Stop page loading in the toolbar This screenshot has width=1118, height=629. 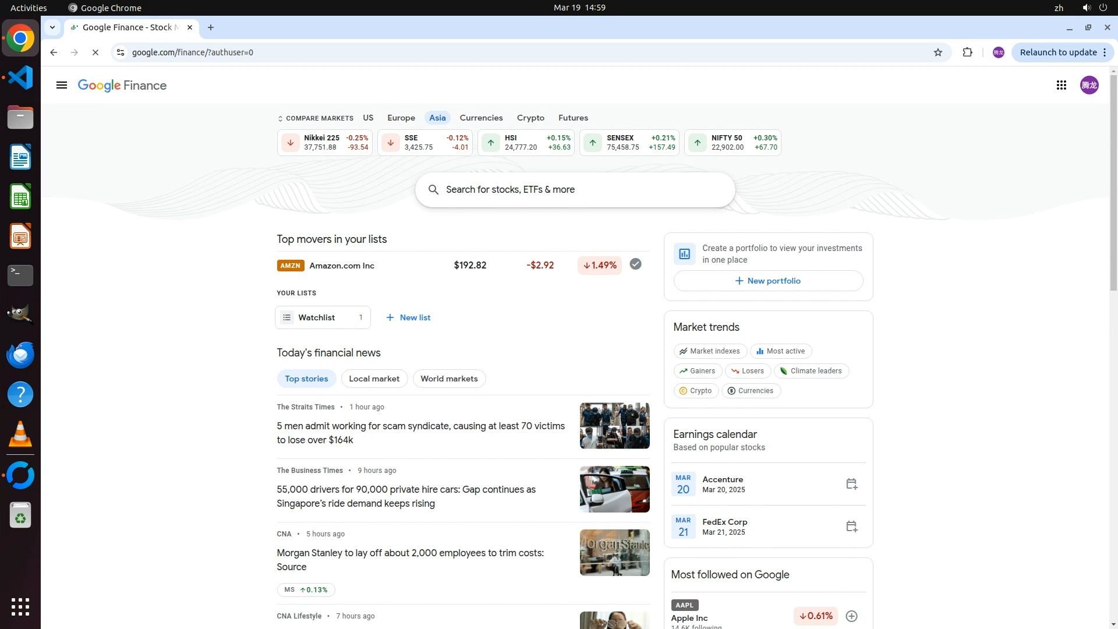coord(95,52)
